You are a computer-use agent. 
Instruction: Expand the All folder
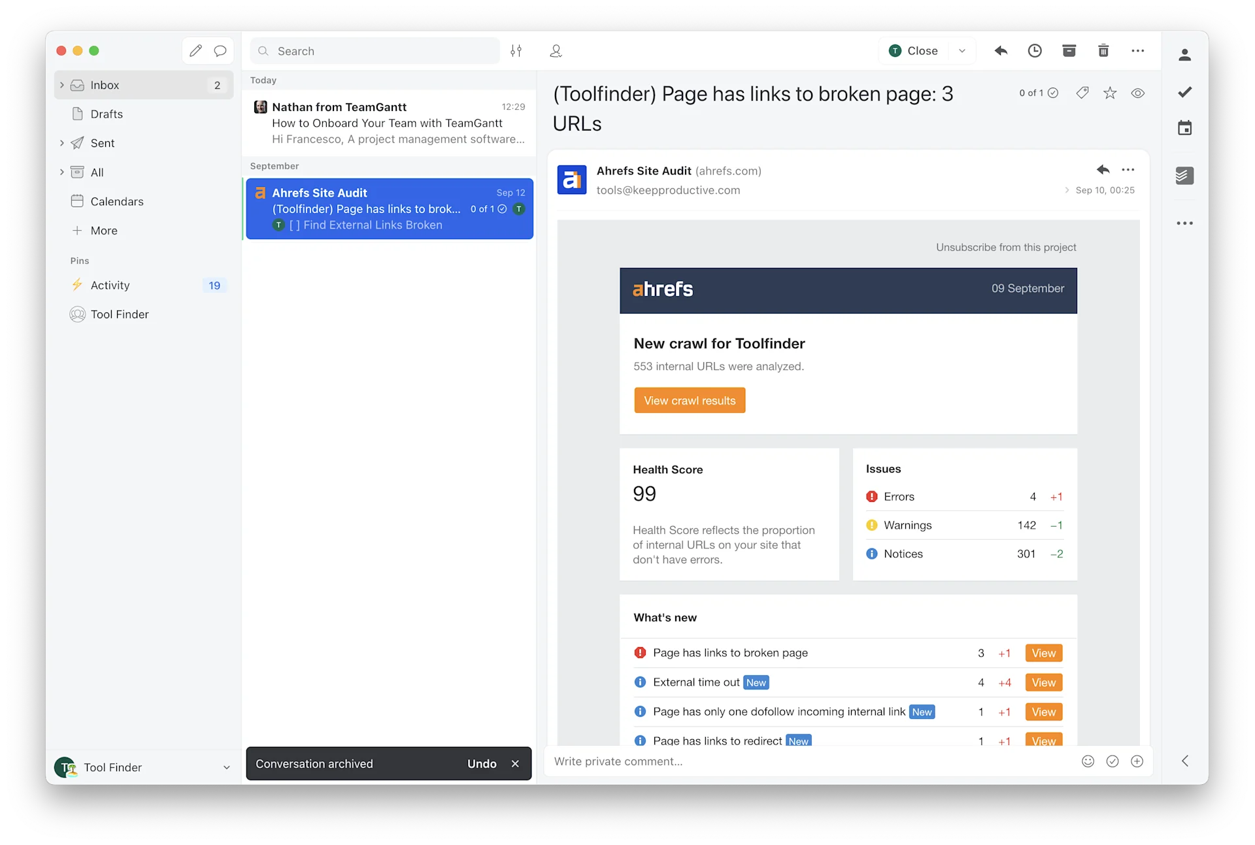coord(62,173)
